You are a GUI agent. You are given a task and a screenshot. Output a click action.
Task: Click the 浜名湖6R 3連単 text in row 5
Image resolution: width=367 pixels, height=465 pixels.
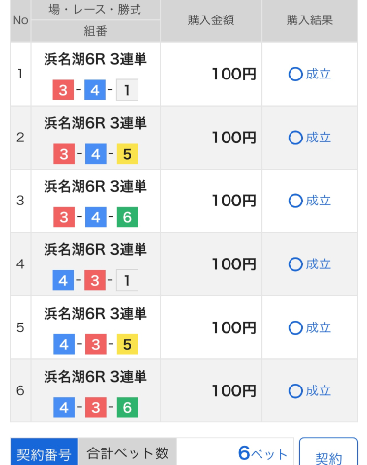pos(95,314)
